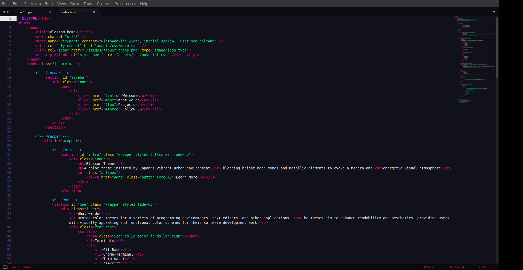This screenshot has height=270, width=523.
Task: Toggle the side bar panel icon
Action: tap(5, 267)
